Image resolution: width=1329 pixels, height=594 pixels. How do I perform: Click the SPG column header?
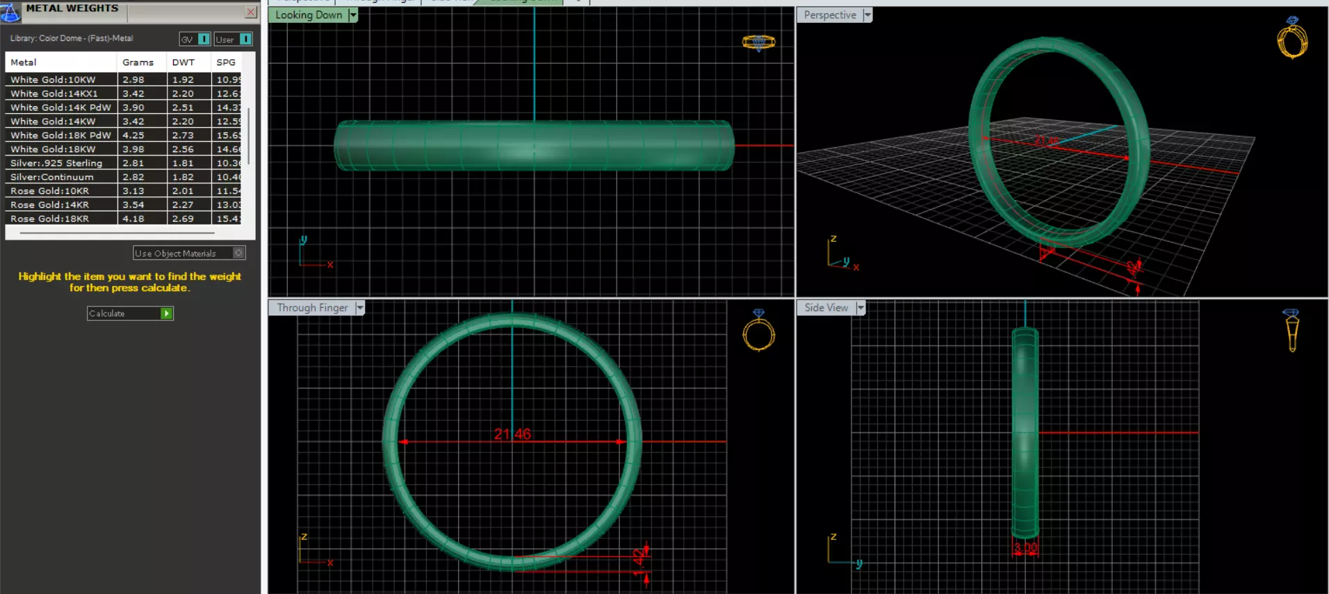pyautogui.click(x=227, y=62)
